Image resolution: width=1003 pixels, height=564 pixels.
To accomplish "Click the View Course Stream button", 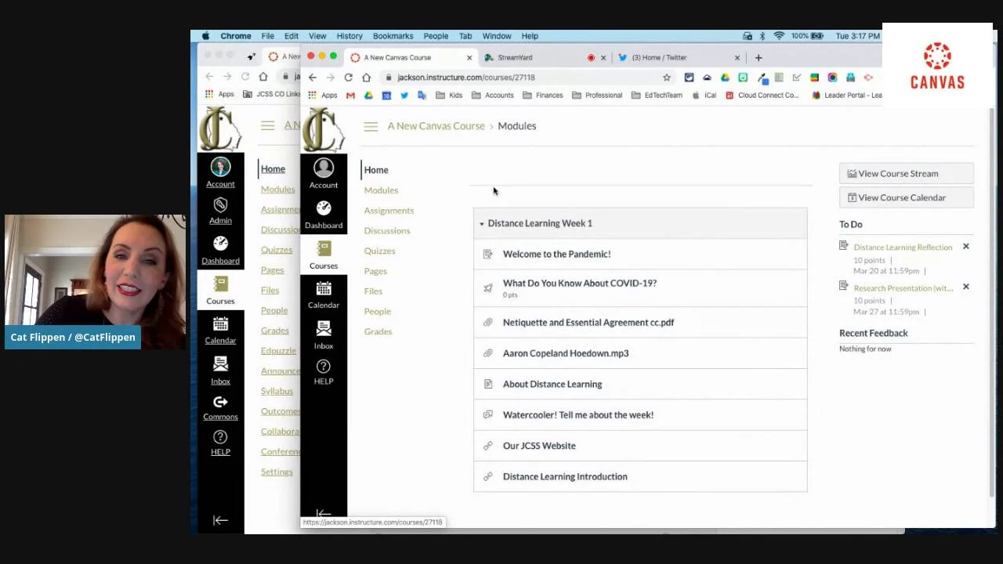I will pyautogui.click(x=907, y=174).
